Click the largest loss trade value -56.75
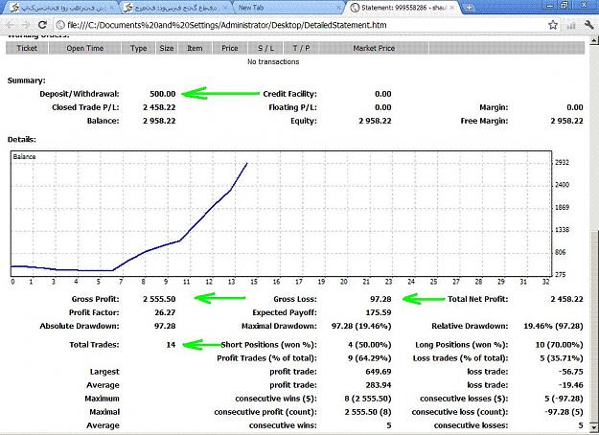The height and width of the screenshot is (435, 599). click(x=570, y=372)
